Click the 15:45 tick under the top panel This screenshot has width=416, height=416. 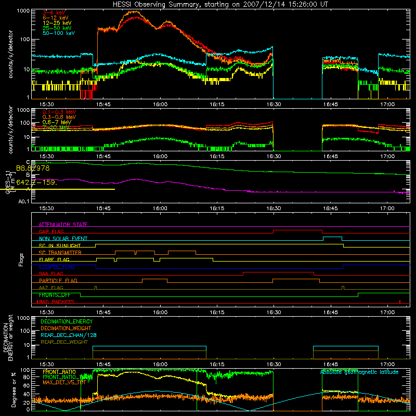[x=103, y=105]
